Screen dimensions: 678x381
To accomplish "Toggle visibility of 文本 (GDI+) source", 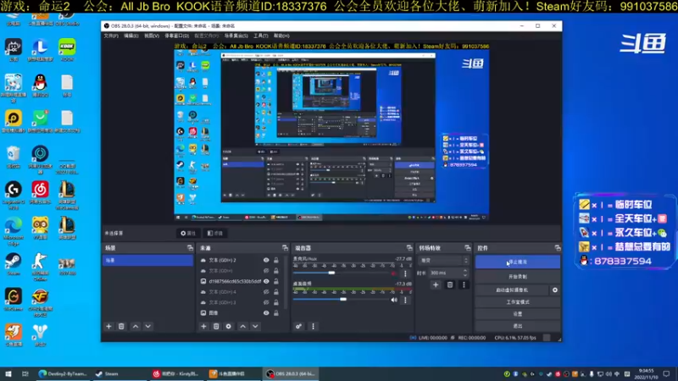I will (266, 271).
